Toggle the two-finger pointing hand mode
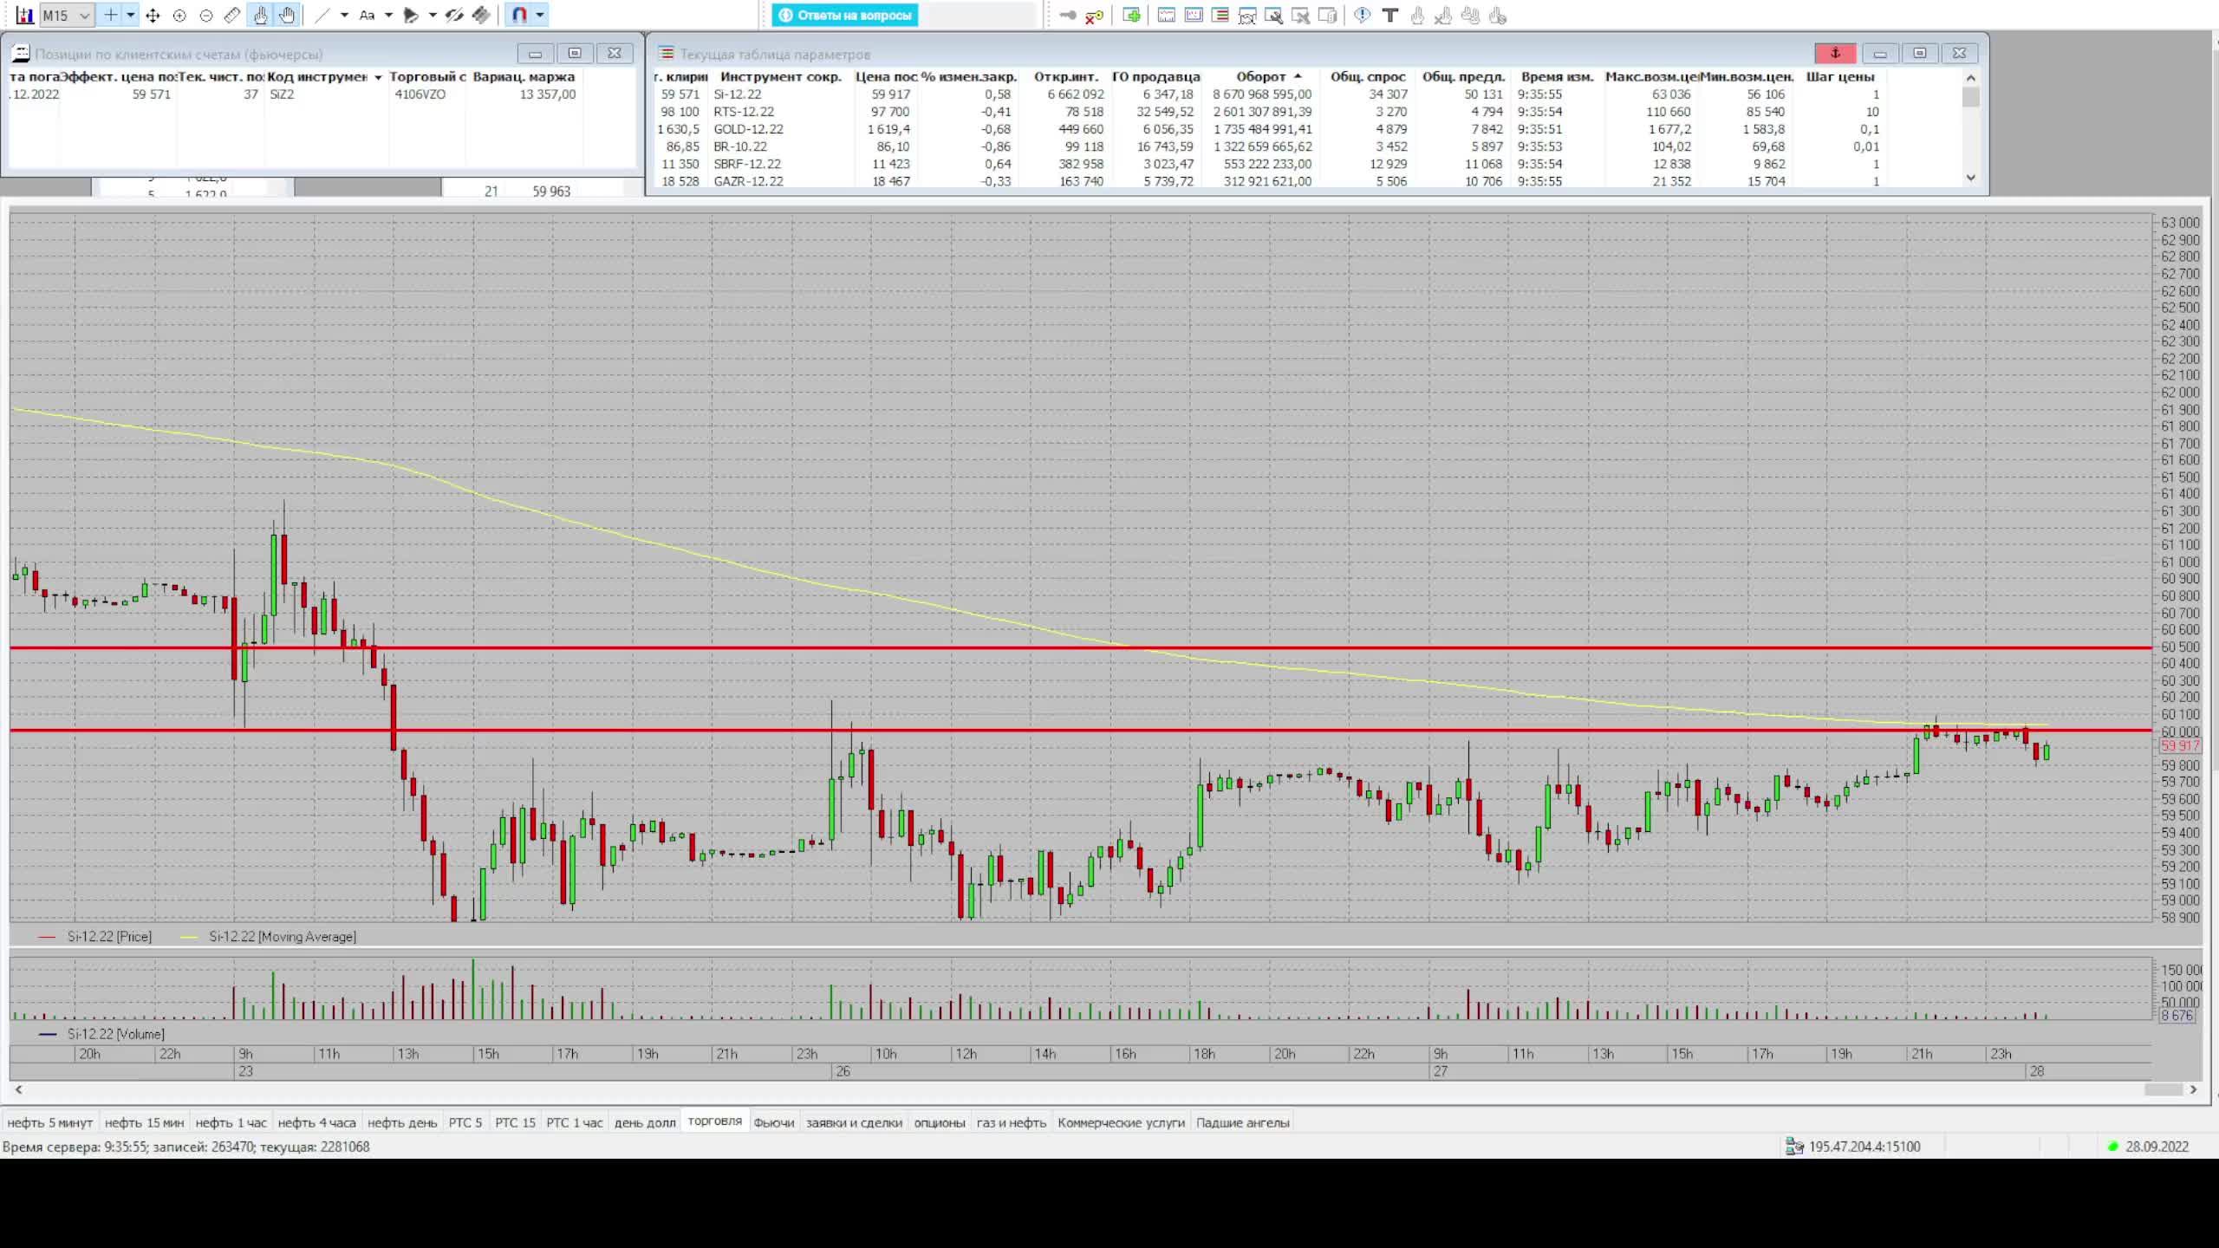 pos(260,15)
